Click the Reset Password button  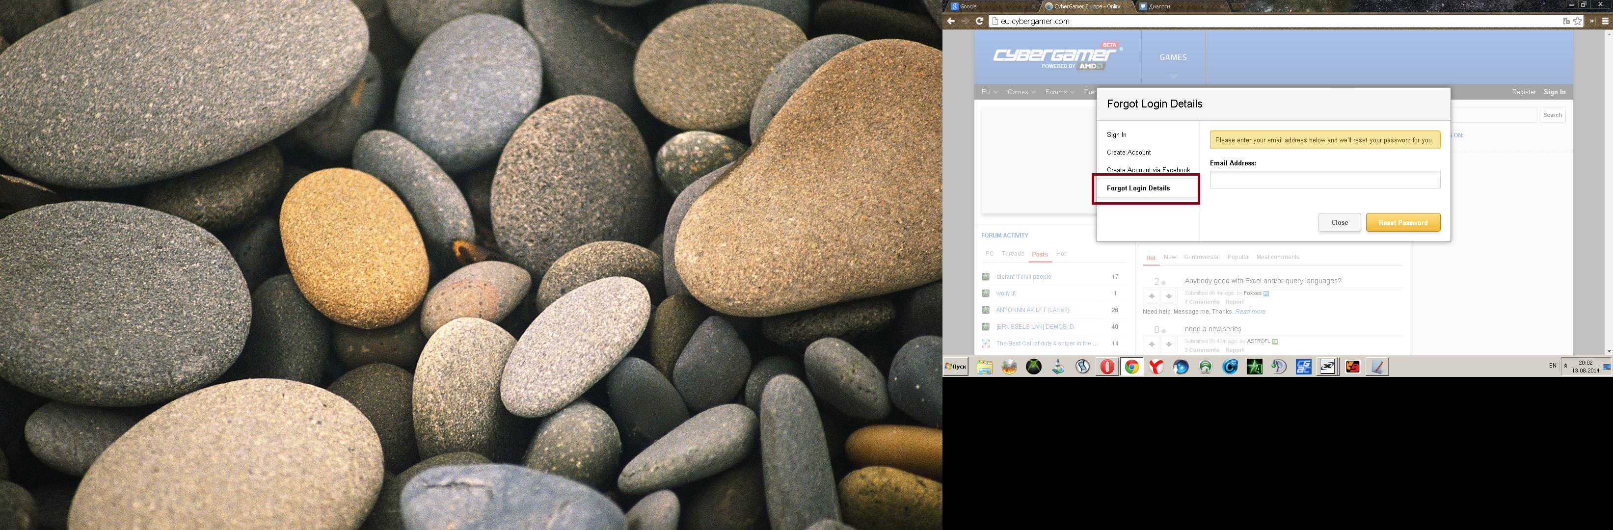1402,222
